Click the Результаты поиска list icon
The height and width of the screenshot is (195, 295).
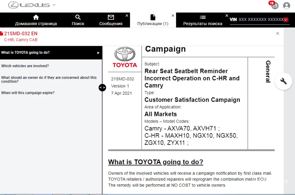[x=203, y=17]
